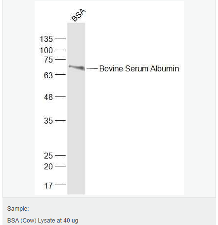
Task: Select the BSA lane header label
Action: click(79, 15)
